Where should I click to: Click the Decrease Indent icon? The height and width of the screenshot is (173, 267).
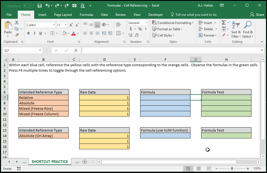point(104,33)
